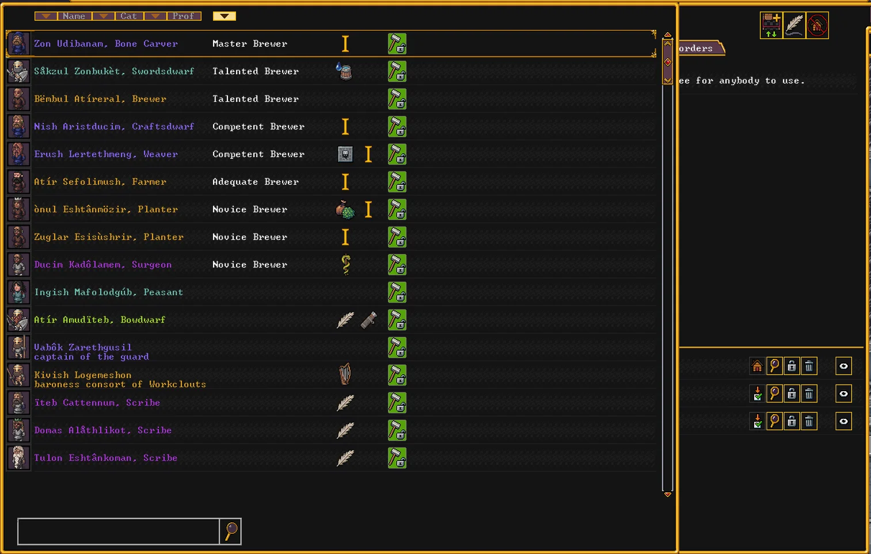Click the add workshop task icon
Image resolution: width=871 pixels, height=554 pixels.
pyautogui.click(x=771, y=25)
